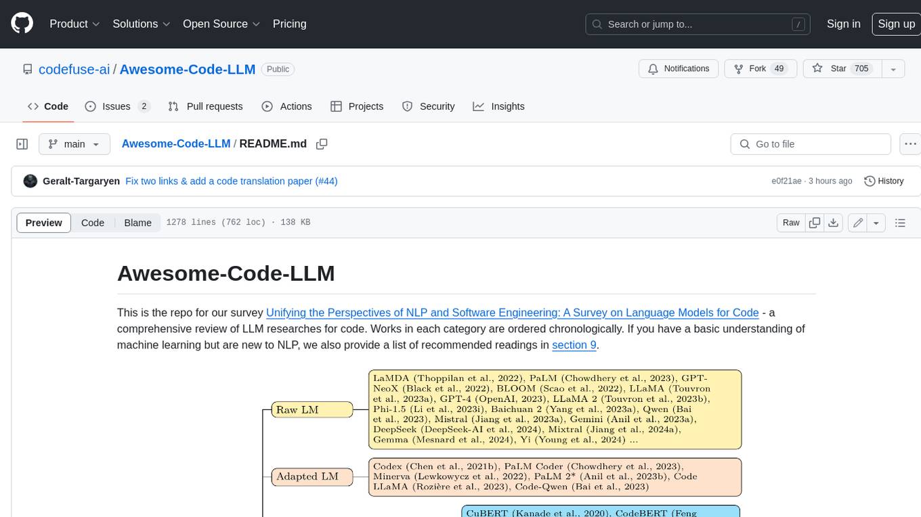Show the README outline
Viewport: 921px width, 517px height.
(x=900, y=223)
